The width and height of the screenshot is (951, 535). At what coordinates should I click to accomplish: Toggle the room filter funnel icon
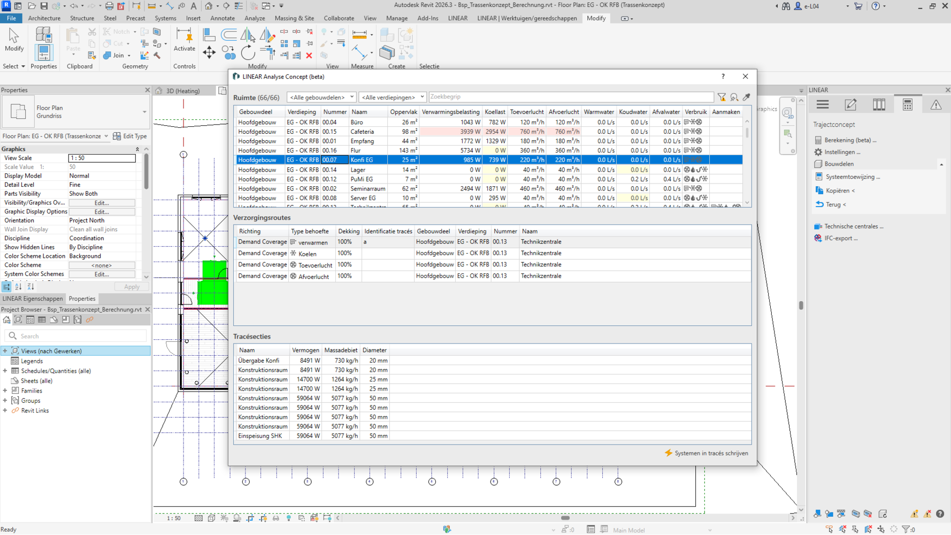(722, 97)
